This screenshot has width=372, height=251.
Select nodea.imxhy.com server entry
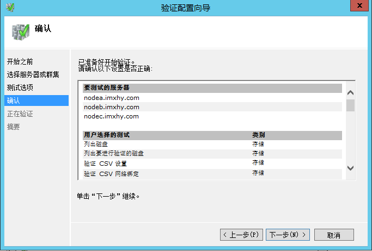(212, 98)
